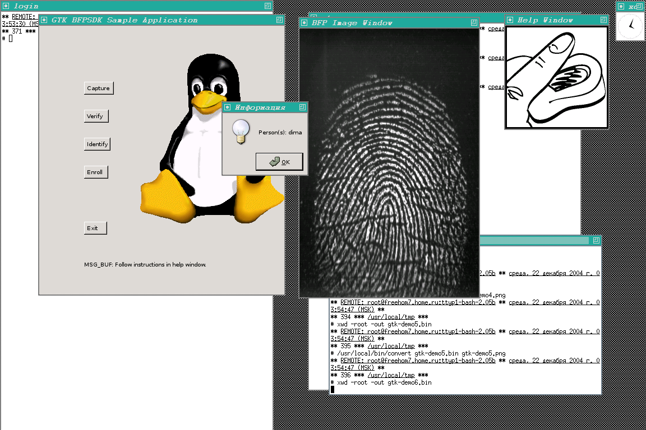The width and height of the screenshot is (646, 430).
Task: Open the window menu of BFP Image Window
Action: (304, 23)
